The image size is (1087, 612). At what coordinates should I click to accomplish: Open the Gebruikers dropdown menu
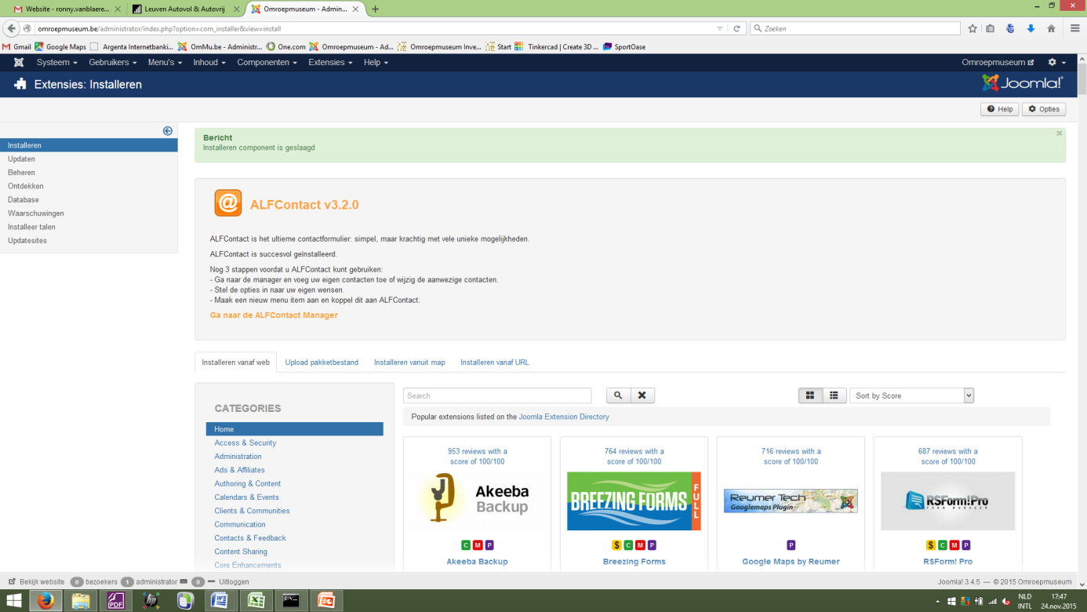(x=112, y=62)
